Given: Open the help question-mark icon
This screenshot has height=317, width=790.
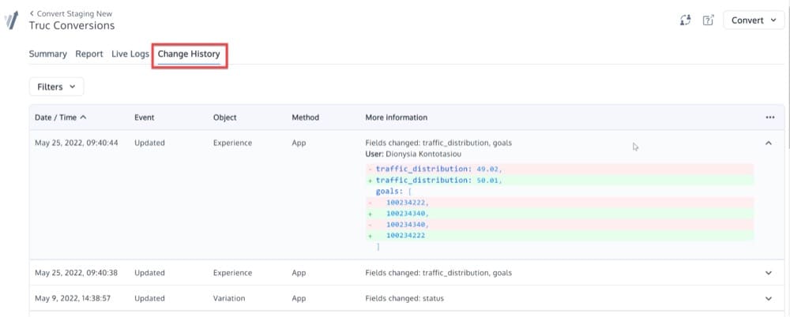Looking at the screenshot, I should click(709, 21).
